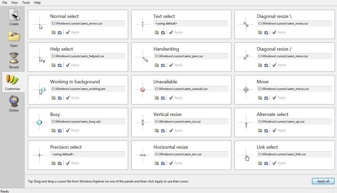Show the Recent files section
The width and height of the screenshot is (337, 193).
(14, 60)
